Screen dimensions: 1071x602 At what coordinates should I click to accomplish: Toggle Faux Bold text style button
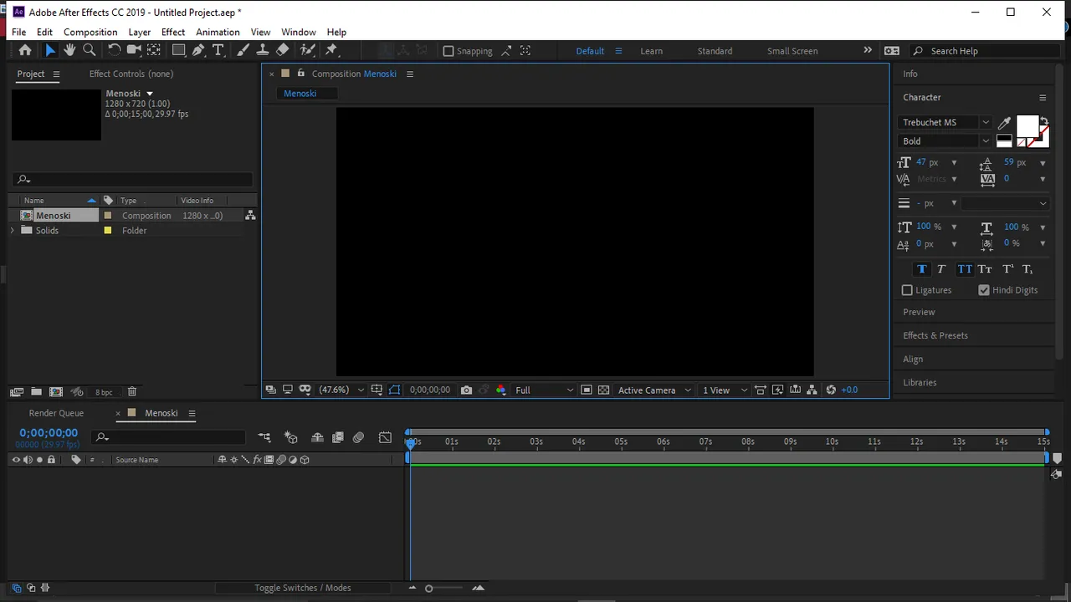click(x=921, y=269)
